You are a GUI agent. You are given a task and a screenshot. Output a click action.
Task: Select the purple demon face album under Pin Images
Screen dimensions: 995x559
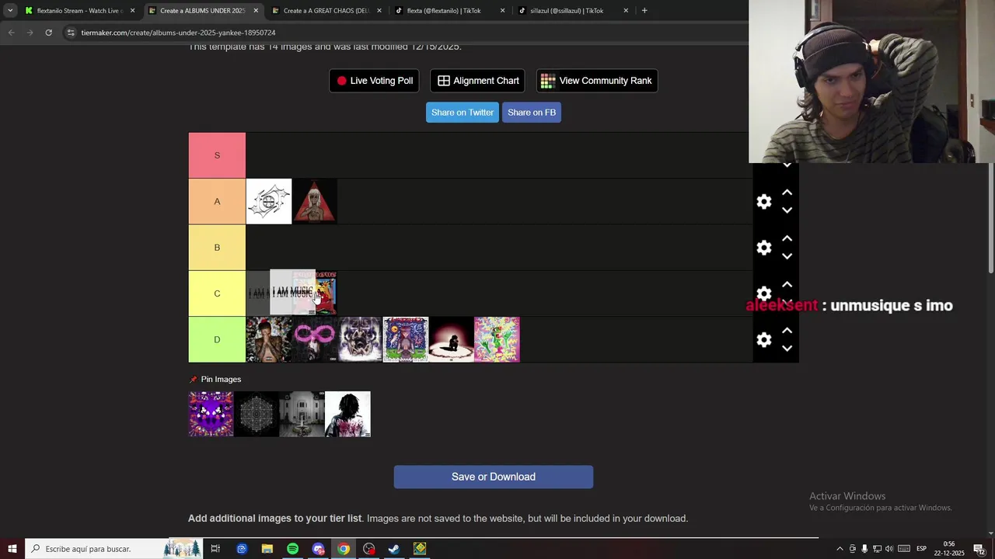[211, 414]
